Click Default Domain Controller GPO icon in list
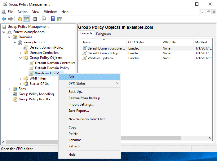Screen dimensions: 217x161 (x=85, y=48)
